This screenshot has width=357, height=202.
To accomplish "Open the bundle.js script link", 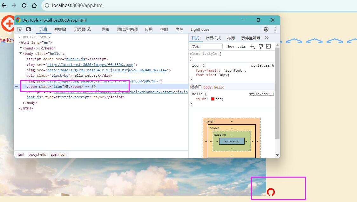I will pos(76,59).
